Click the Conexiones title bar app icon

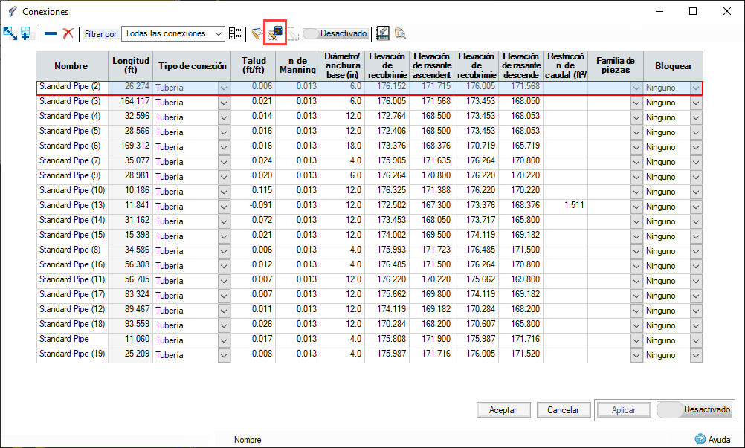click(13, 11)
